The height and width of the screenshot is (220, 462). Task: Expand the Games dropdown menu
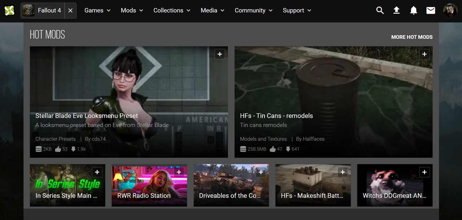[97, 10]
